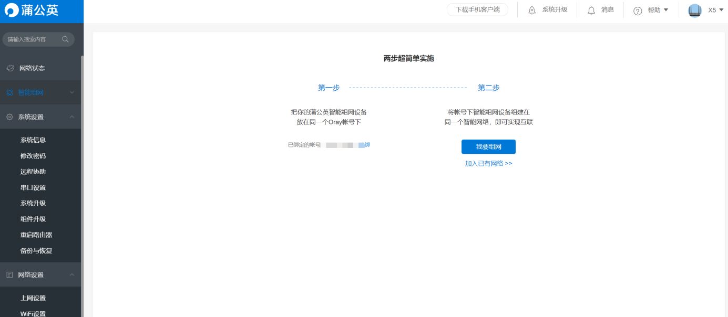Screen dimensions: 728x317
Task: Click the 加入已有网络 >> link
Action: click(x=488, y=164)
